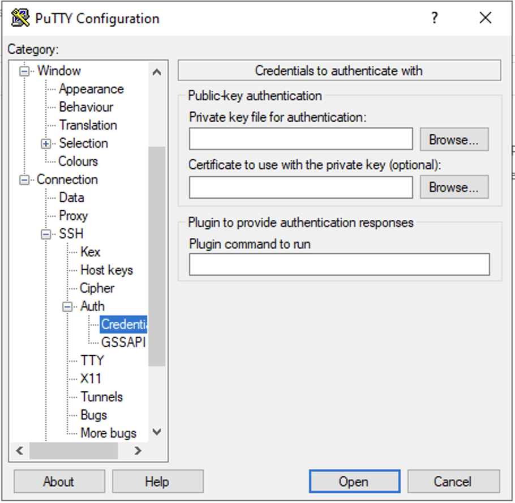Image resolution: width=515 pixels, height=503 pixels.
Task: Collapse the Window tree node
Action: coord(24,71)
